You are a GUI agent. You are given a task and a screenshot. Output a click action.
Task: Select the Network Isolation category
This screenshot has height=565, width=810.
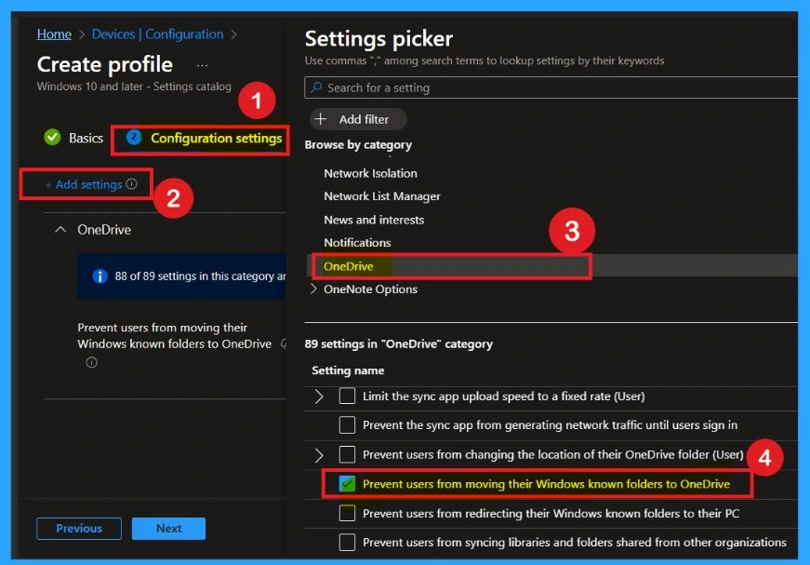[370, 174]
